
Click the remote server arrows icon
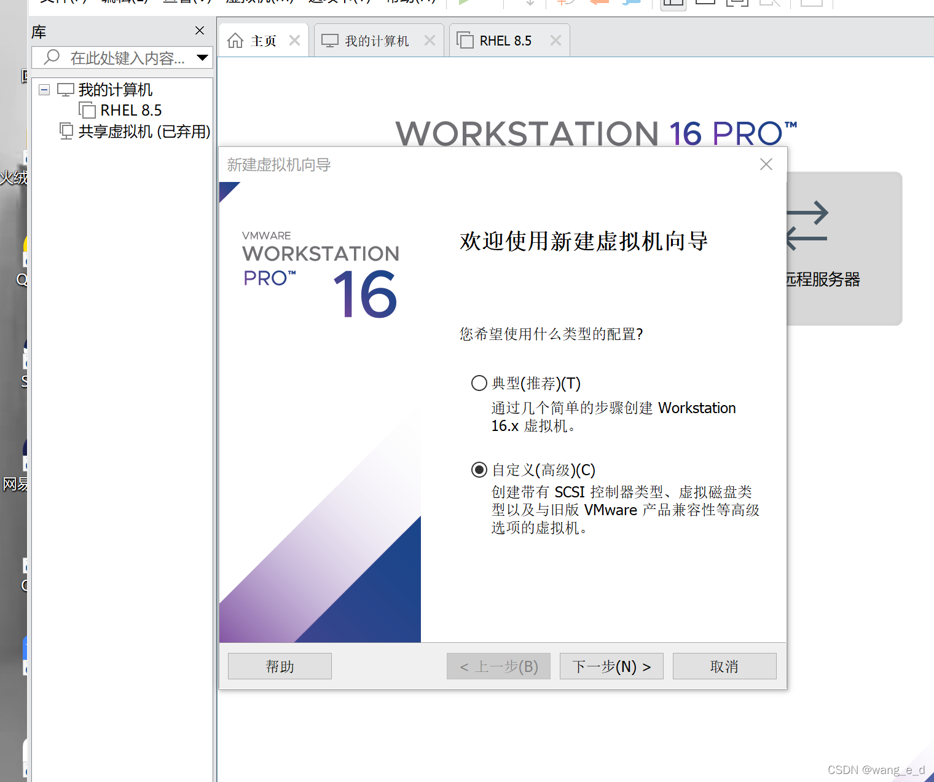(807, 226)
